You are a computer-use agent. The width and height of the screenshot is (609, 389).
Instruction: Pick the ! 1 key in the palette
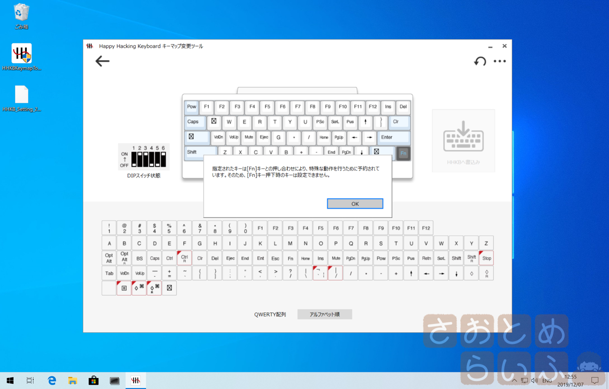point(109,228)
